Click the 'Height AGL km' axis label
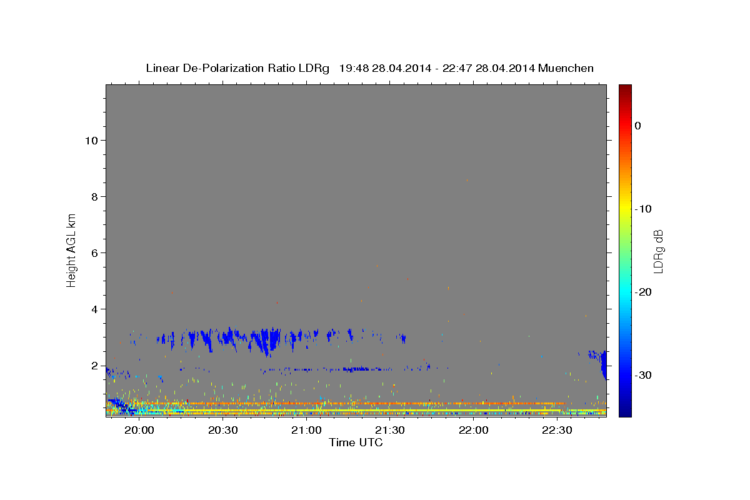The image size is (750, 500). [72, 250]
